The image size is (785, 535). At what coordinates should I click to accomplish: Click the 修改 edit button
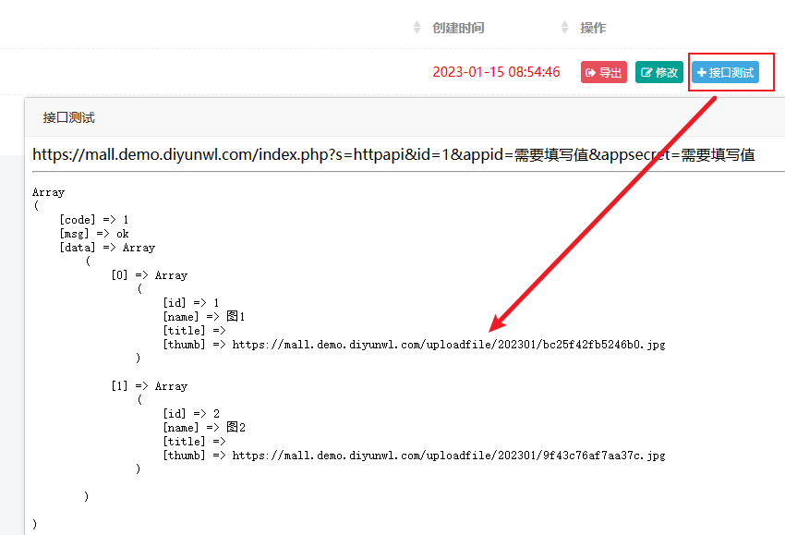coord(658,72)
